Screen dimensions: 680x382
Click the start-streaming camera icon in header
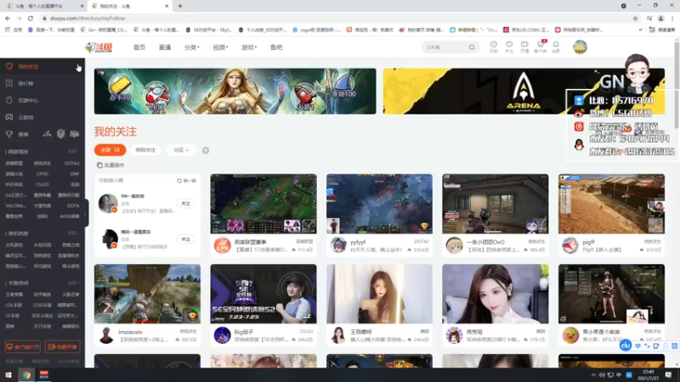(524, 45)
